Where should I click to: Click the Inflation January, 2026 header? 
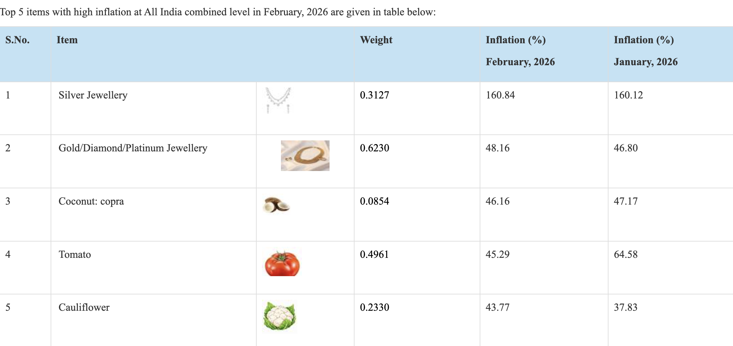[645, 51]
